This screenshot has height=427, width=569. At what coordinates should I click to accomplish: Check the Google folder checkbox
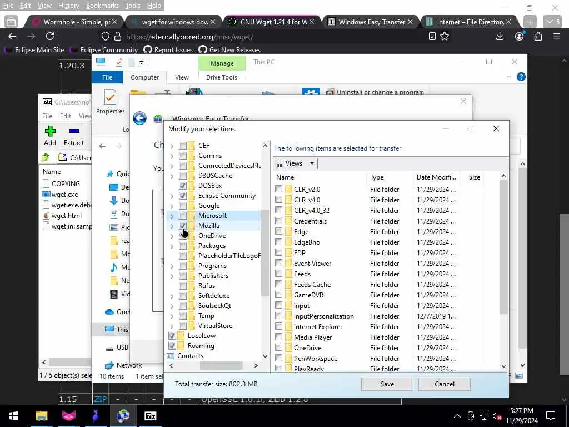183,206
